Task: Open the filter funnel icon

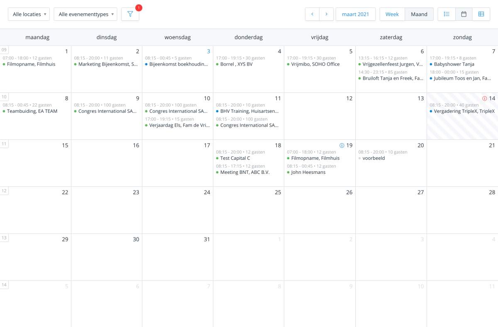Action: [130, 14]
